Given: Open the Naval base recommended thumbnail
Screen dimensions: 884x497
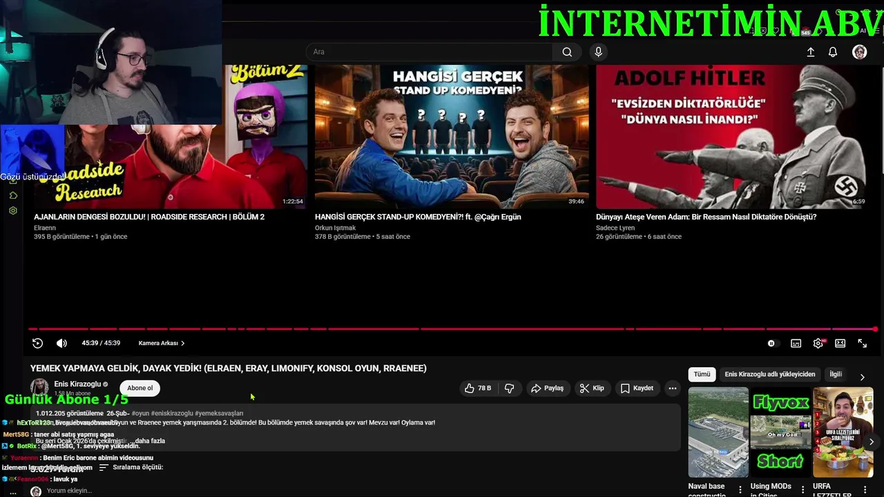Looking at the screenshot, I should pyautogui.click(x=718, y=432).
